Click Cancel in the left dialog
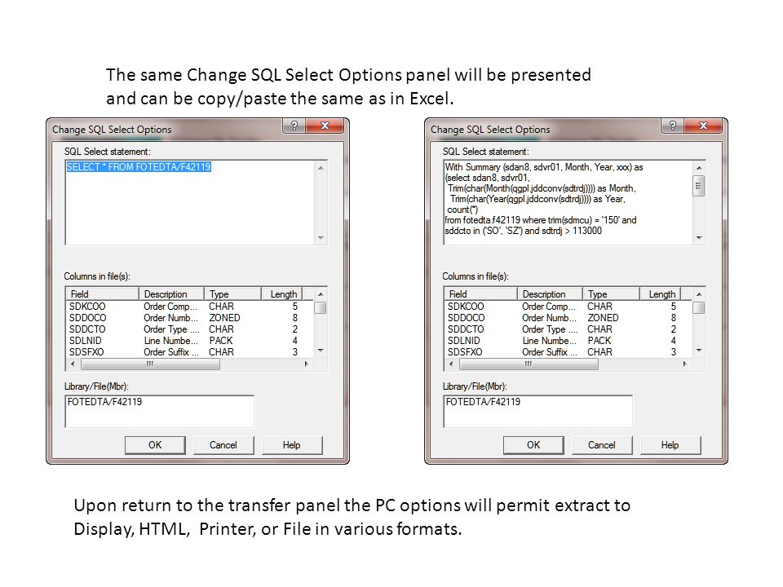This screenshot has height=587, width=783. pos(223,445)
